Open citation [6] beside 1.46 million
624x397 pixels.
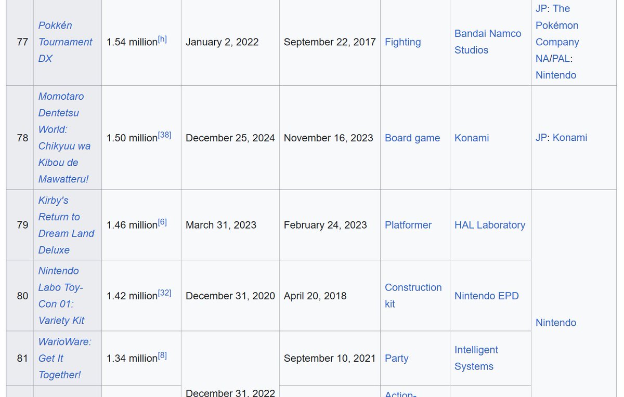(162, 222)
